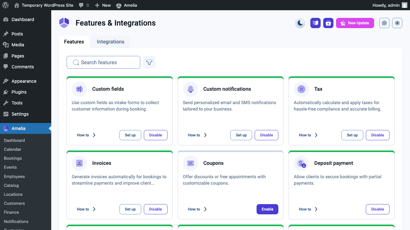Click the WordPress logo in admin bar
The width and height of the screenshot is (410, 230).
pyautogui.click(x=5, y=5)
